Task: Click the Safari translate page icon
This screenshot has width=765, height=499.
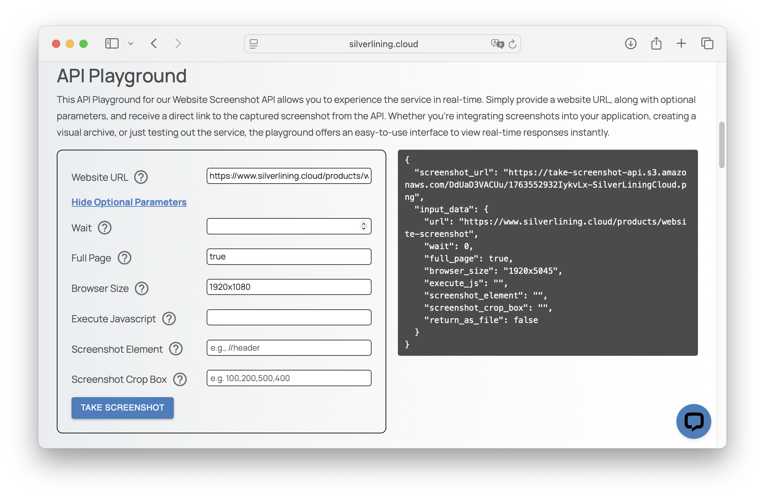Action: coord(497,44)
